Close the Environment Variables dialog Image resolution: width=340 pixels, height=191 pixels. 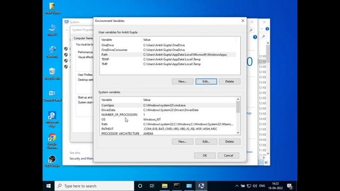click(243, 21)
